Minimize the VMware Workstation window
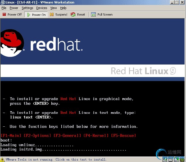 tap(172, 2)
